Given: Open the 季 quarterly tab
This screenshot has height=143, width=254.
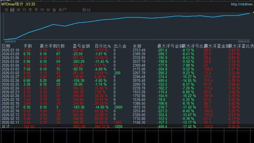Looking at the screenshot, I should coord(30,10).
